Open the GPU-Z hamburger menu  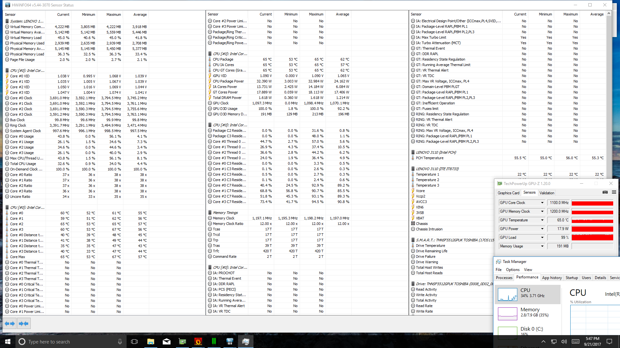click(x=614, y=192)
